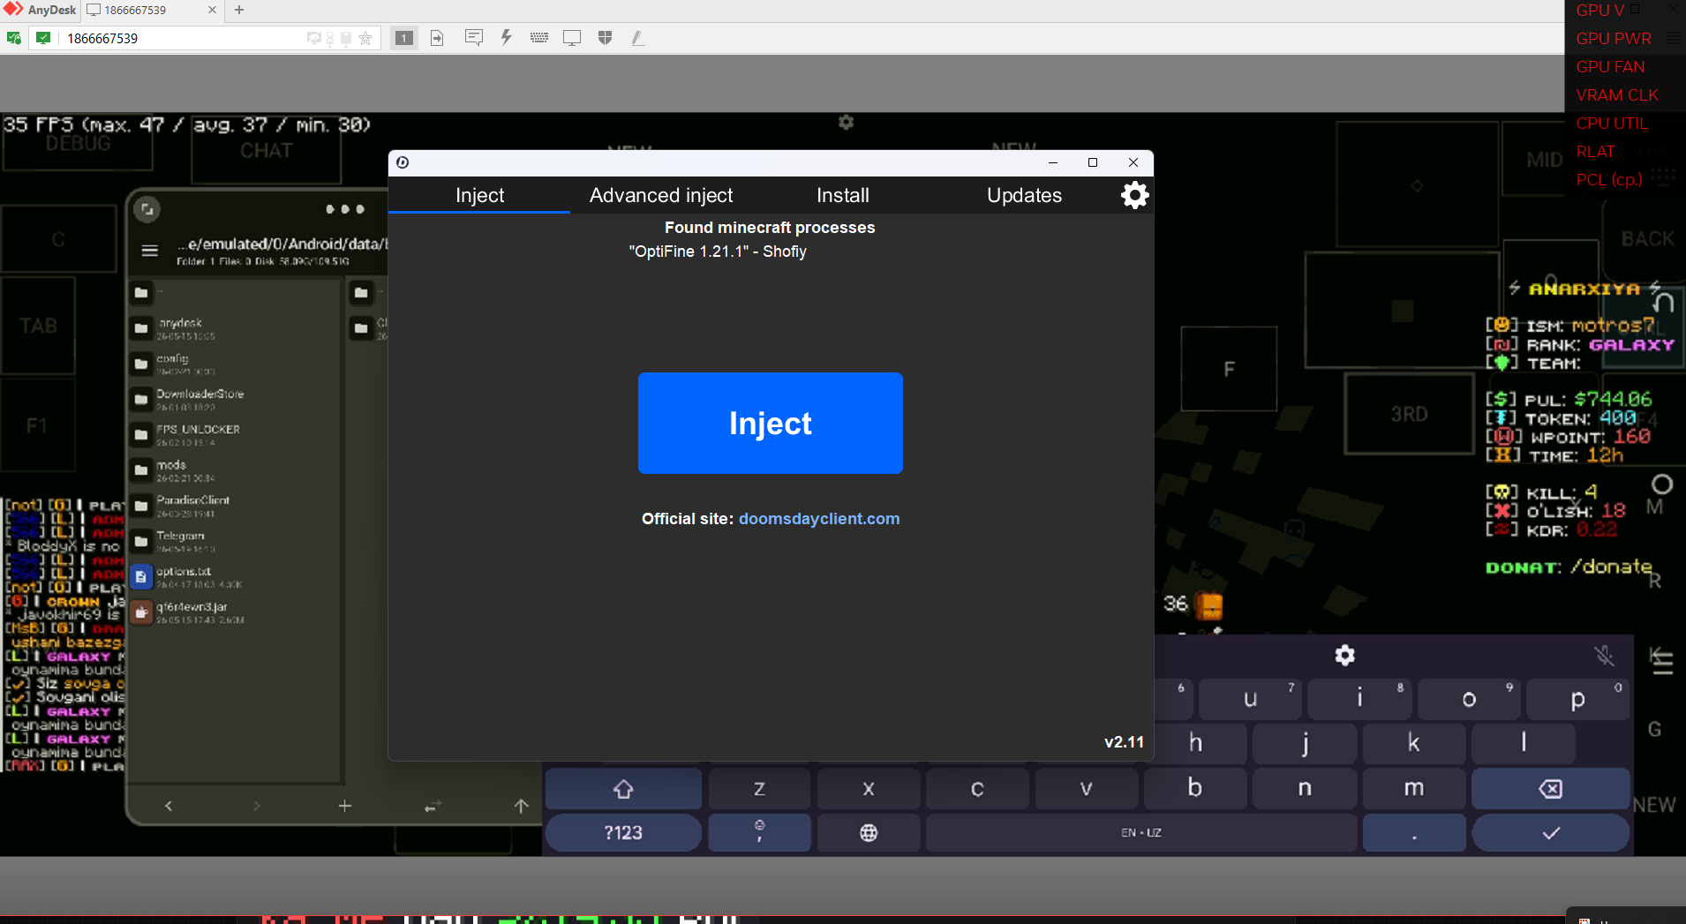Open AnyDesk display settings icon
Screen dimensions: 1686x924
point(572,38)
